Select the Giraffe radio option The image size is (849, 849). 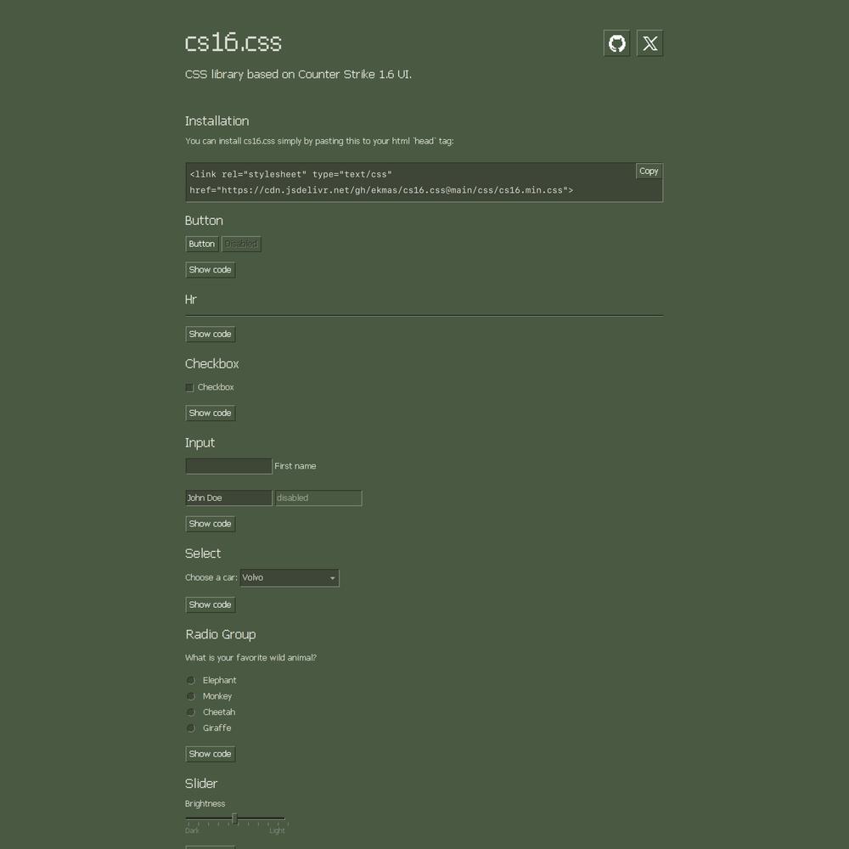(x=191, y=728)
